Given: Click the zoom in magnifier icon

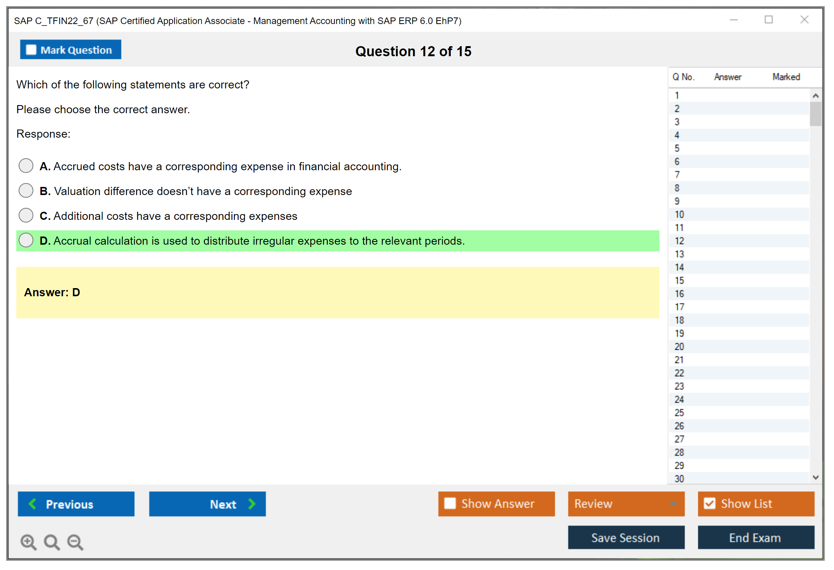Looking at the screenshot, I should pyautogui.click(x=28, y=542).
